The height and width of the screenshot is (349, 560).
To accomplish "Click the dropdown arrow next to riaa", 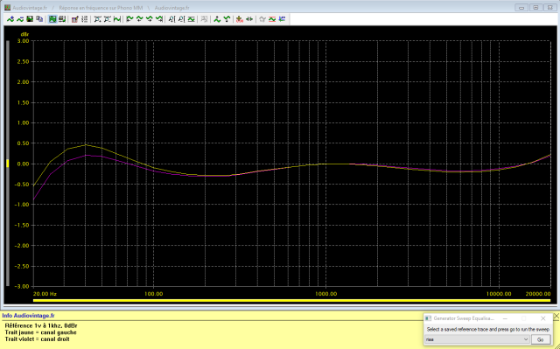I will coord(525,339).
